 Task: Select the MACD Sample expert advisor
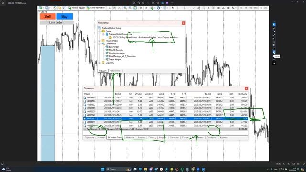tap(116, 50)
